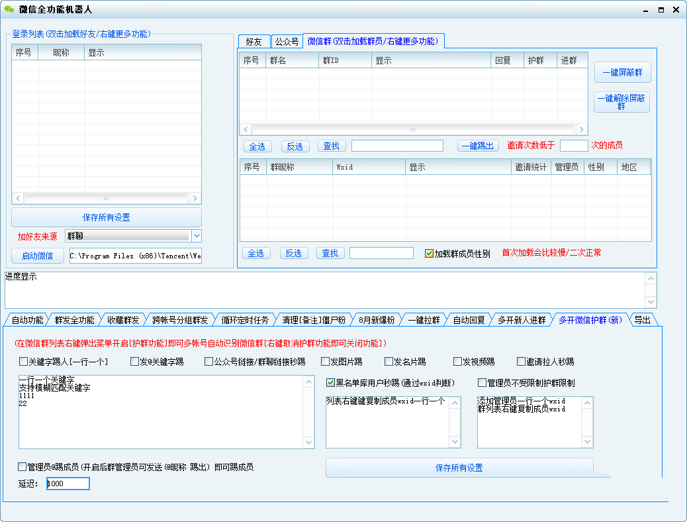
Task: Click 反选 in the 一键踢出 row
Action: pos(295,146)
